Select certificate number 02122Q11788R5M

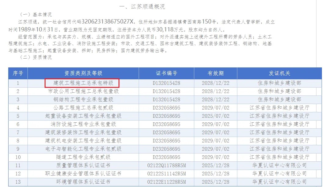pyautogui.click(x=166, y=165)
